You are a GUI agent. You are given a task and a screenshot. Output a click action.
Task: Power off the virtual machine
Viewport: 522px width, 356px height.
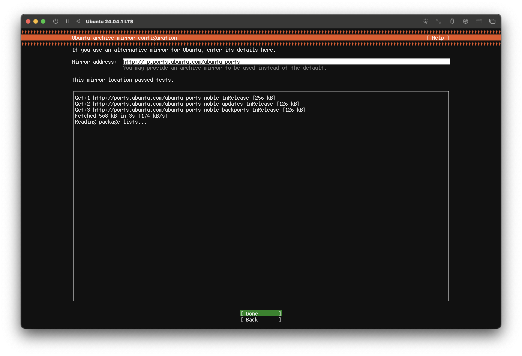[x=55, y=21]
